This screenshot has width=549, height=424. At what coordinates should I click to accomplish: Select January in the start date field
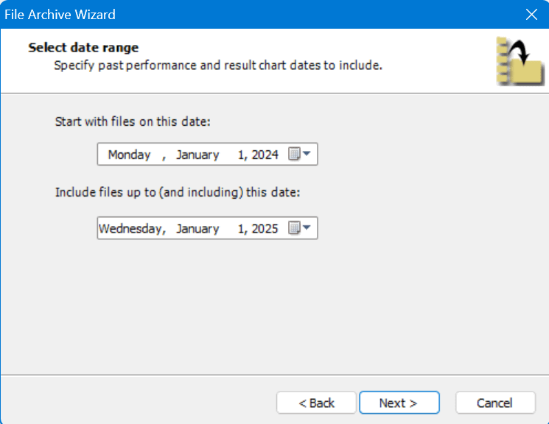(197, 155)
